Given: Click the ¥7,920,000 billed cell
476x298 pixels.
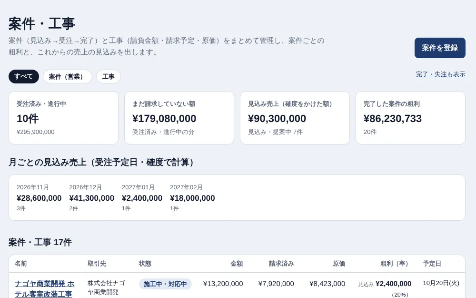Looking at the screenshot, I should [x=276, y=284].
